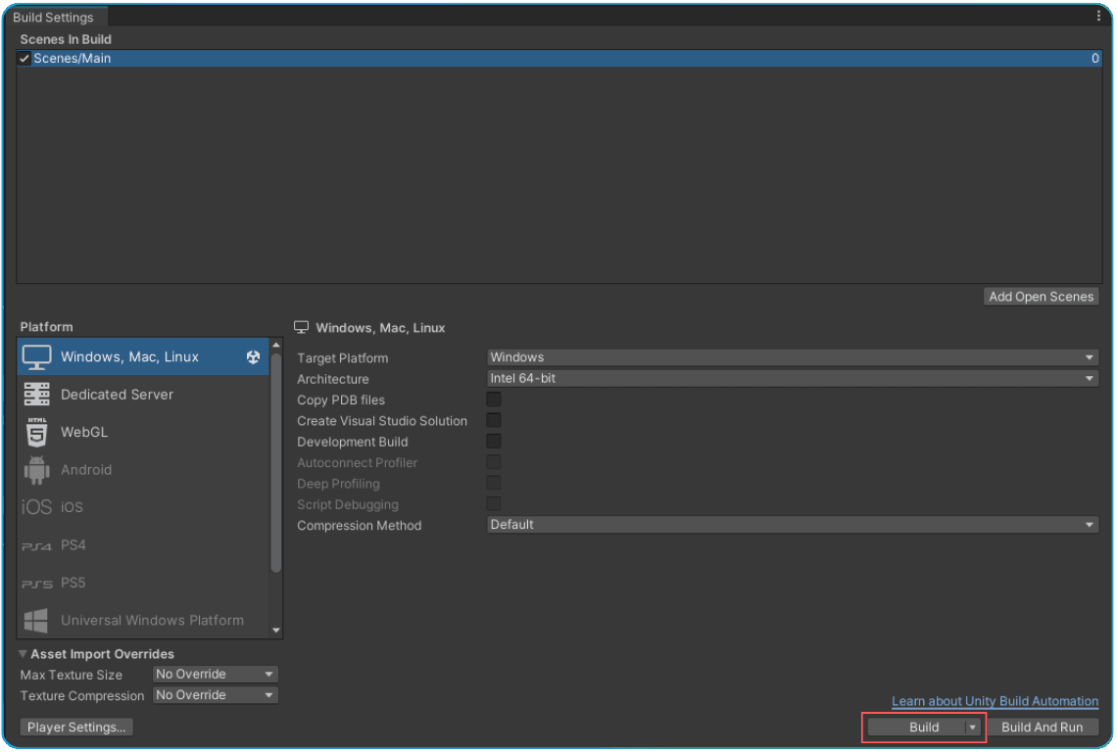The image size is (1117, 752).
Task: Click platform list scroll up arrow
Action: 276,346
